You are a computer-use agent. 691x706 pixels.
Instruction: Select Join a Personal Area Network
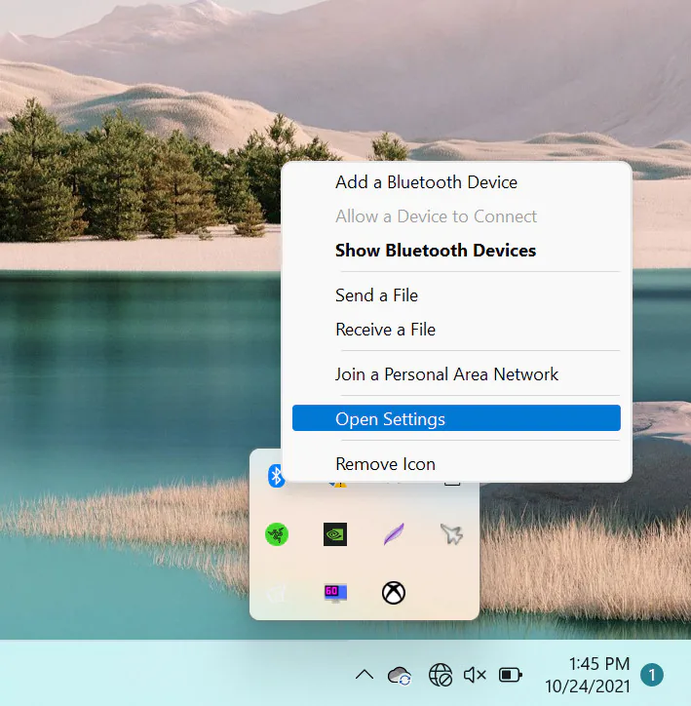[x=456, y=374]
